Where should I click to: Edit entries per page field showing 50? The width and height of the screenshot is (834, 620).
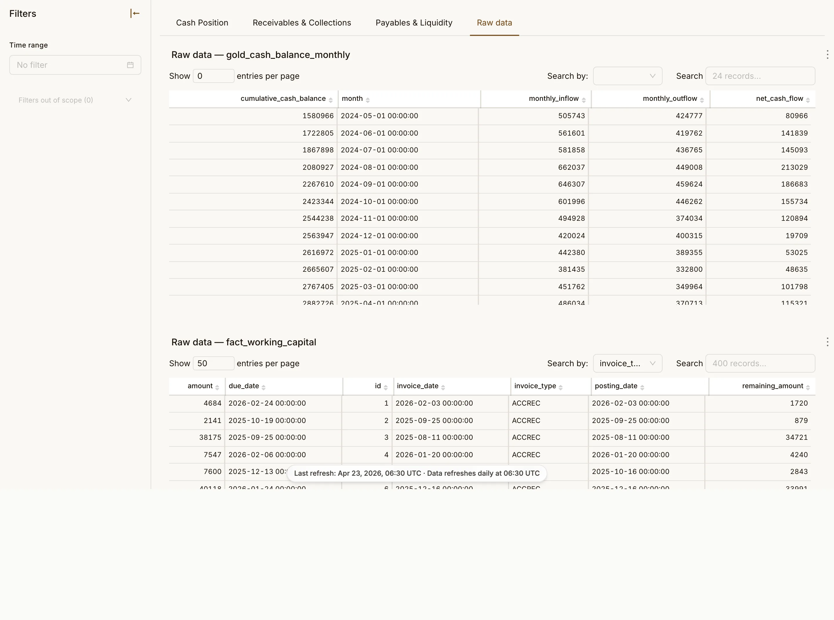[x=213, y=363]
